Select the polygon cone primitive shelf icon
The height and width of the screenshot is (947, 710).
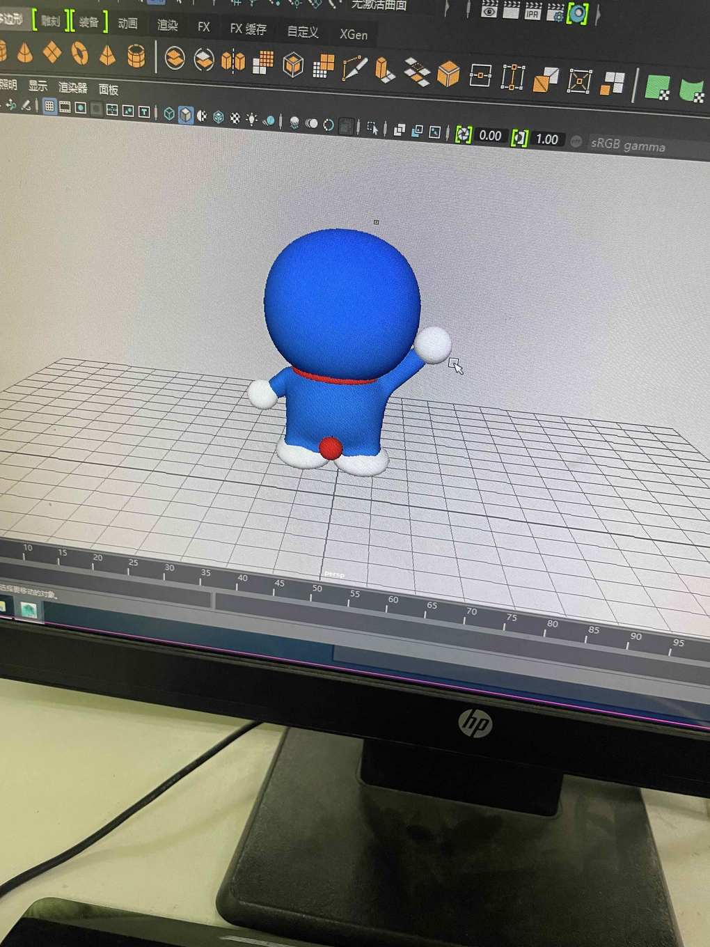pos(24,52)
